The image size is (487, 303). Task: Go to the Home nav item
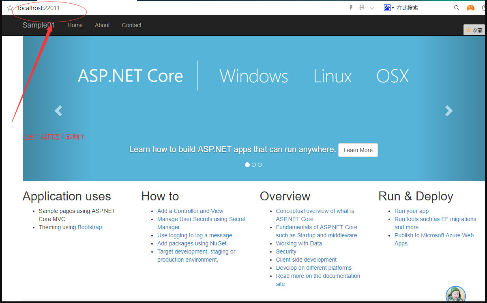click(75, 25)
